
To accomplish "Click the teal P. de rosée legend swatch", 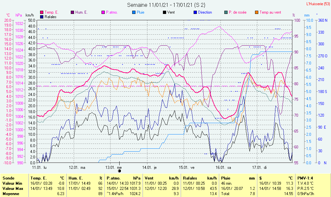I will [x=226, y=13].
